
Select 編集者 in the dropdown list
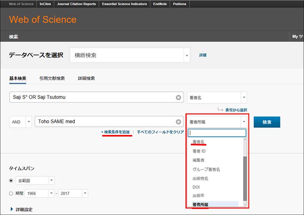pyautogui.click(x=198, y=160)
